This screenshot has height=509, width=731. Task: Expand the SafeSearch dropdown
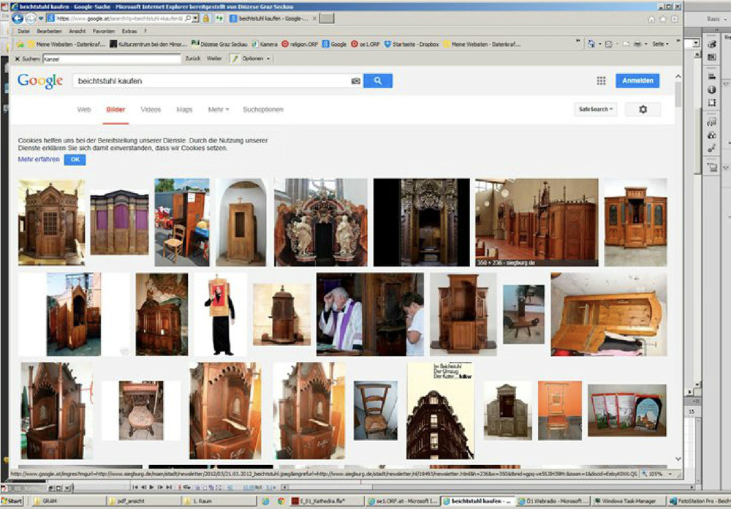596,109
